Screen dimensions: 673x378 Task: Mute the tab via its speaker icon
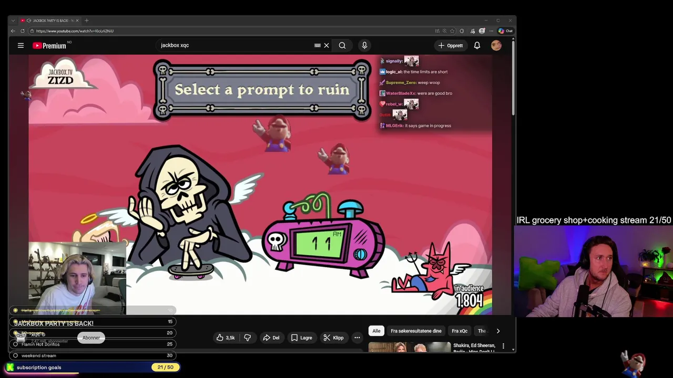29,20
